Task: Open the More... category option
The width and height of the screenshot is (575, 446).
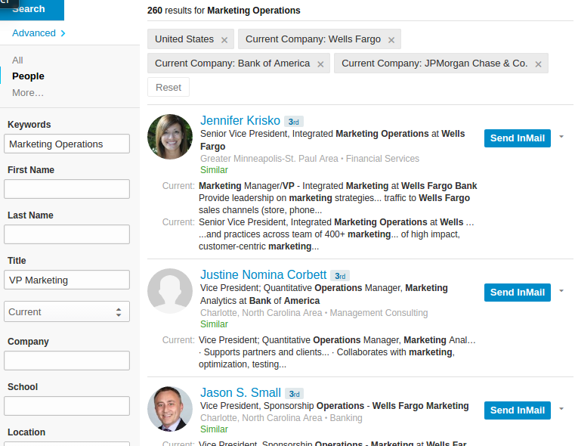Action: pyautogui.click(x=28, y=93)
